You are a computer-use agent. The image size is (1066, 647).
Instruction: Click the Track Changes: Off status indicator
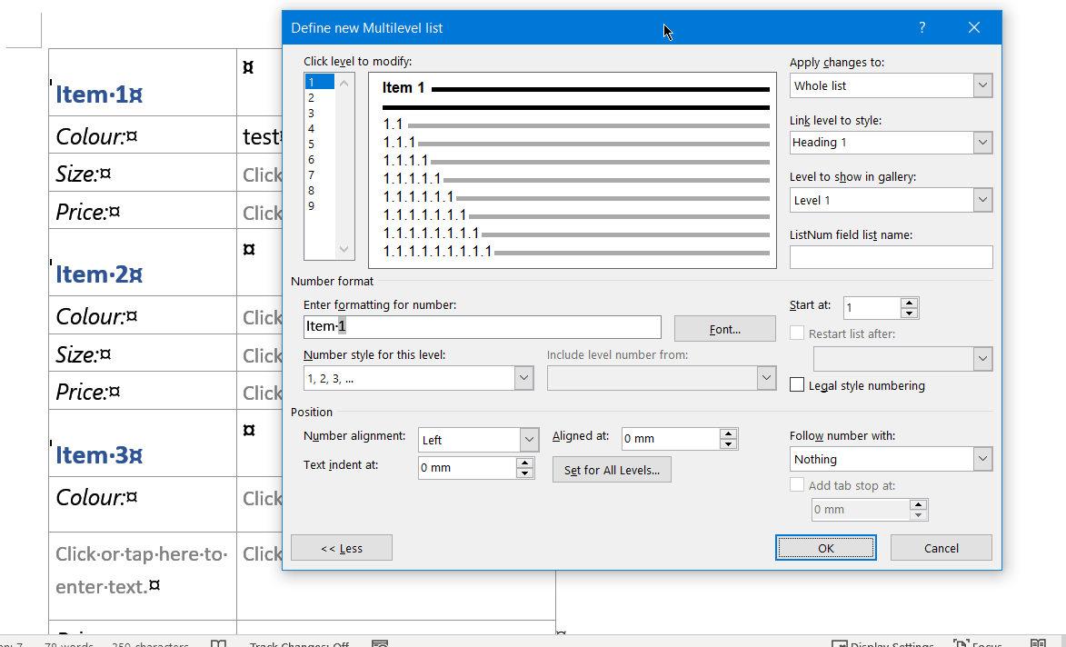click(300, 643)
